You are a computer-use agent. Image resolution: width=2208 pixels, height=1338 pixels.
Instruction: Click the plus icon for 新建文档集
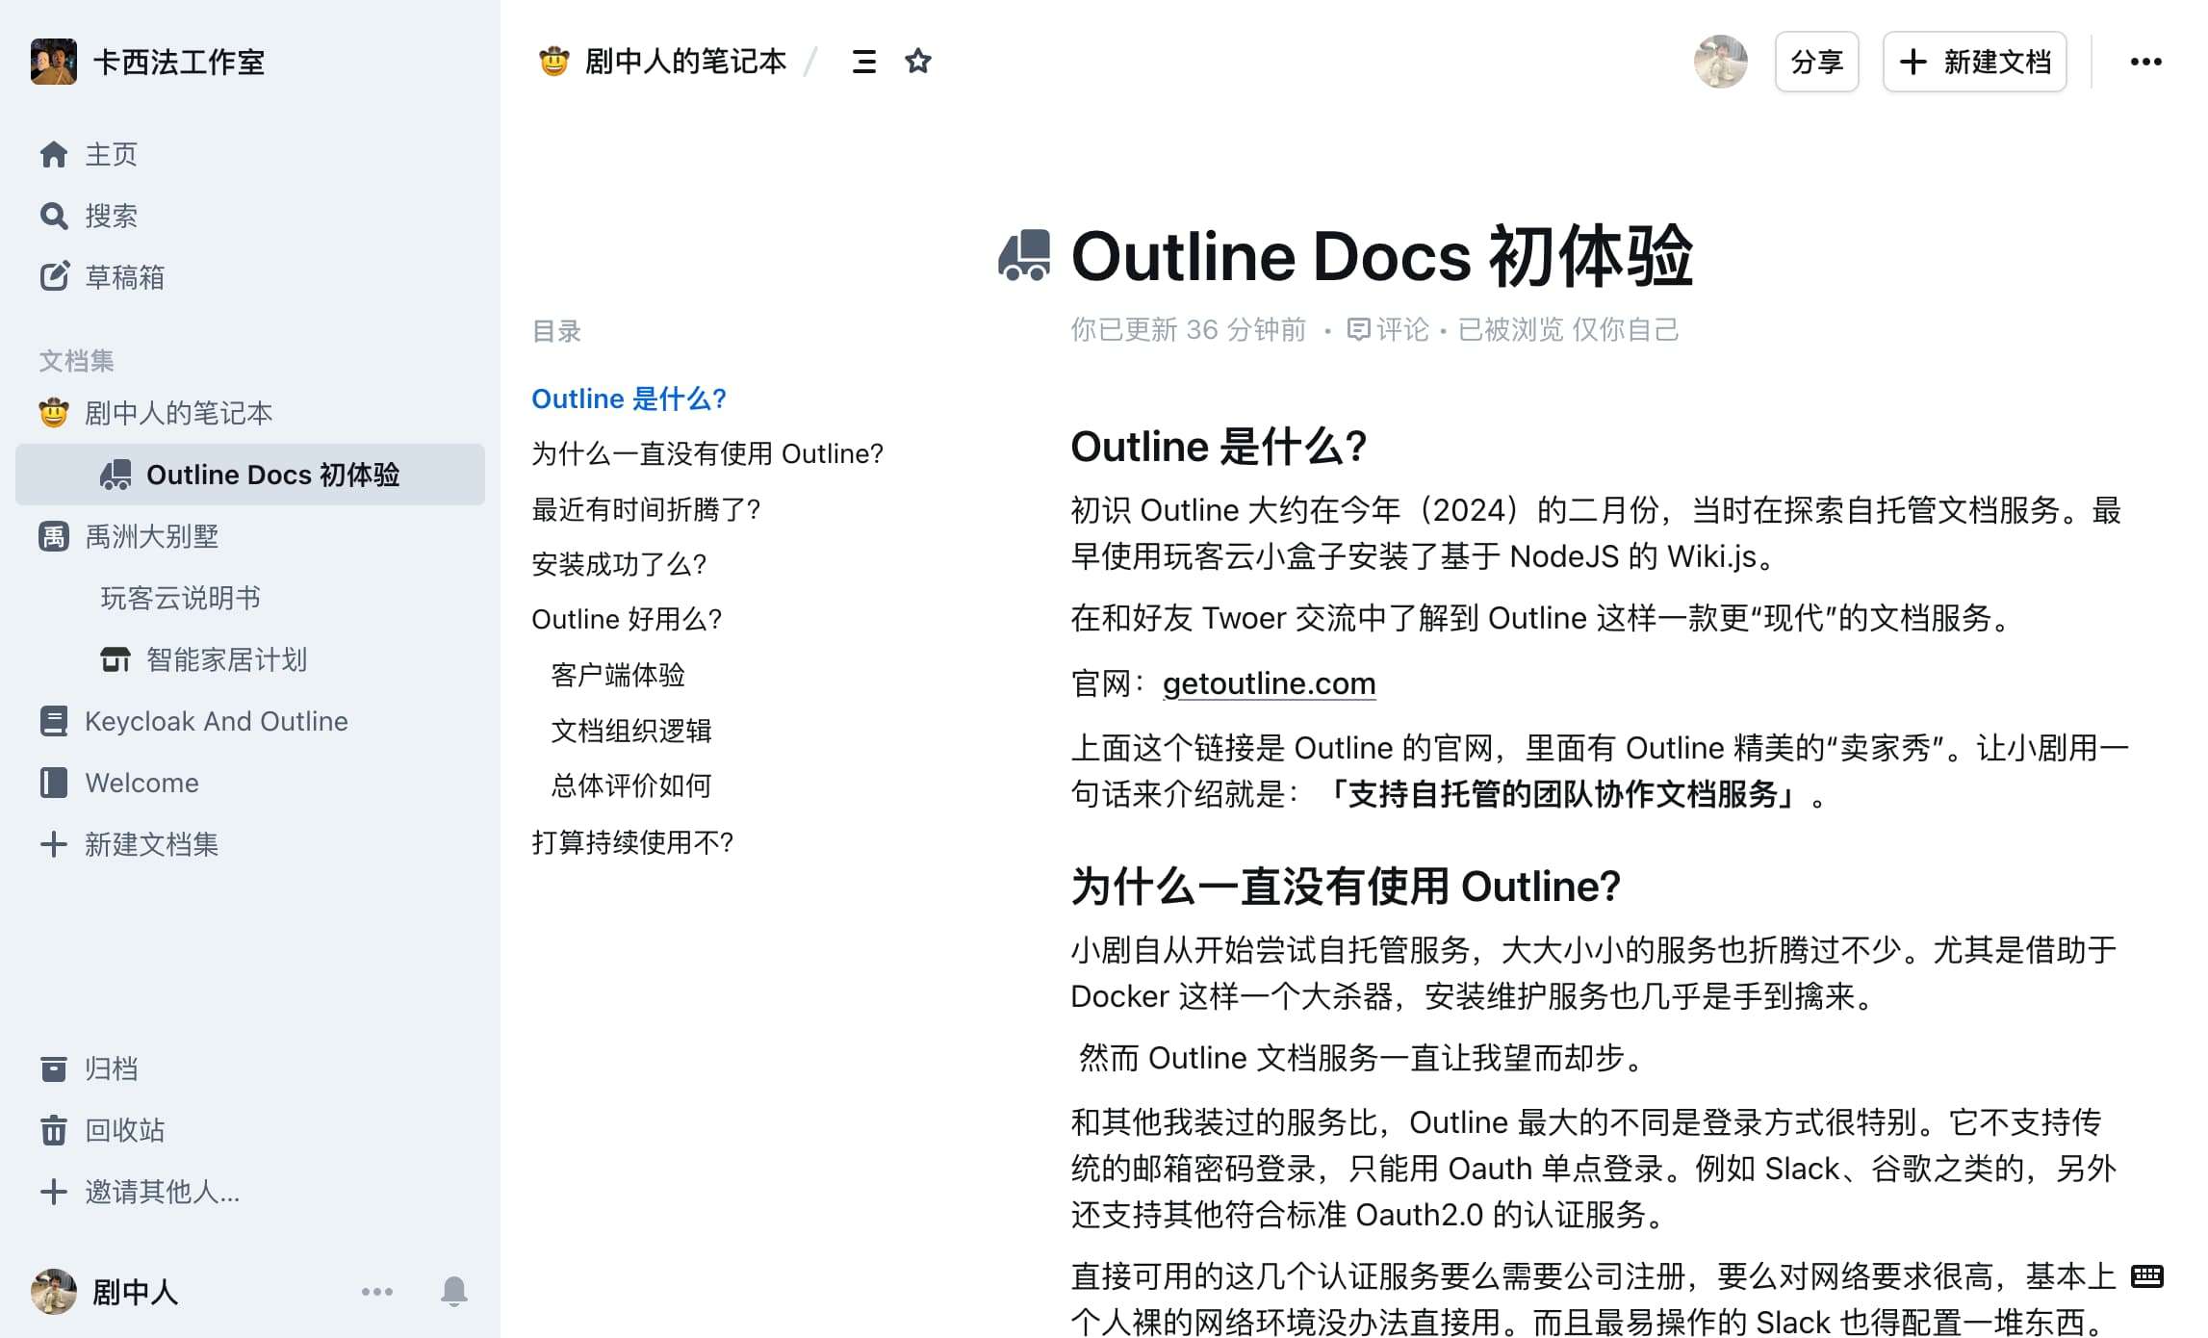click(54, 844)
